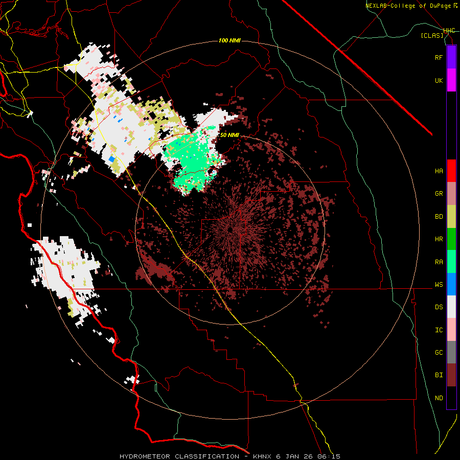The image size is (460, 460).
Task: Click the IC legend label
Action: coord(439,330)
